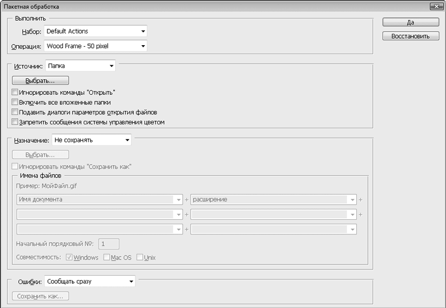Open the Назначение dropdown set to Не сохранять
This screenshot has height=308, width=446.
91,139
